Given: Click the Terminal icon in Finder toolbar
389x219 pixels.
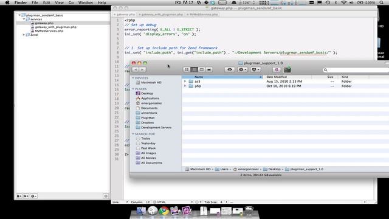Looking at the screenshot, I should click(x=287, y=70).
